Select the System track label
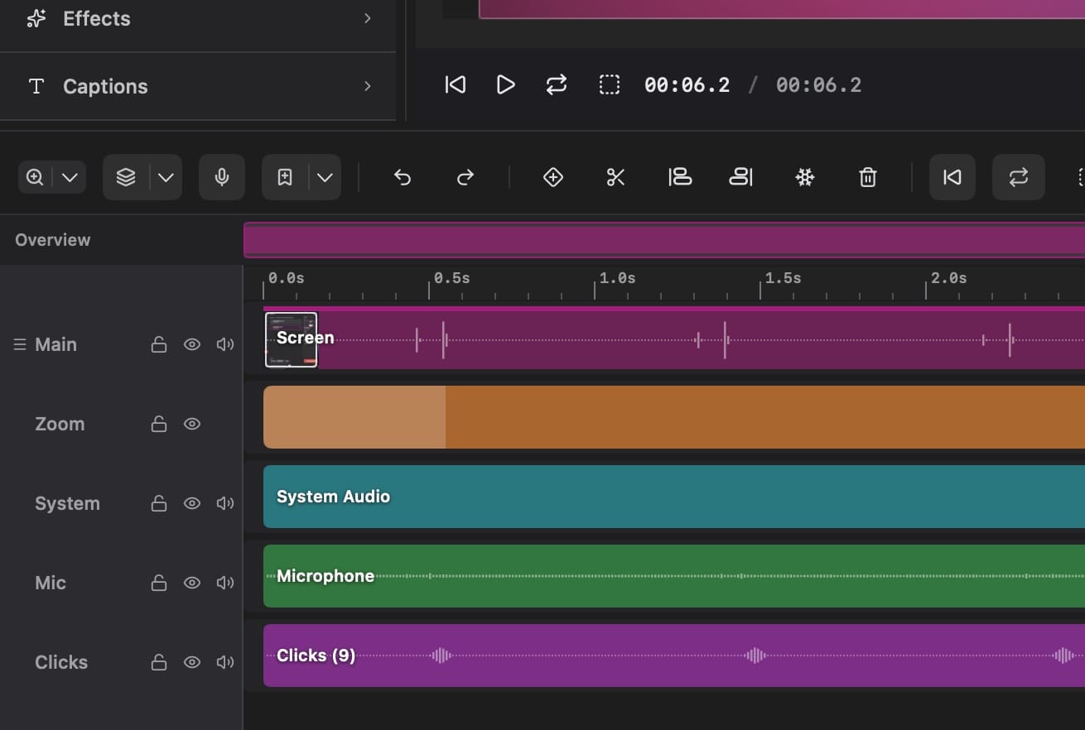 (67, 503)
